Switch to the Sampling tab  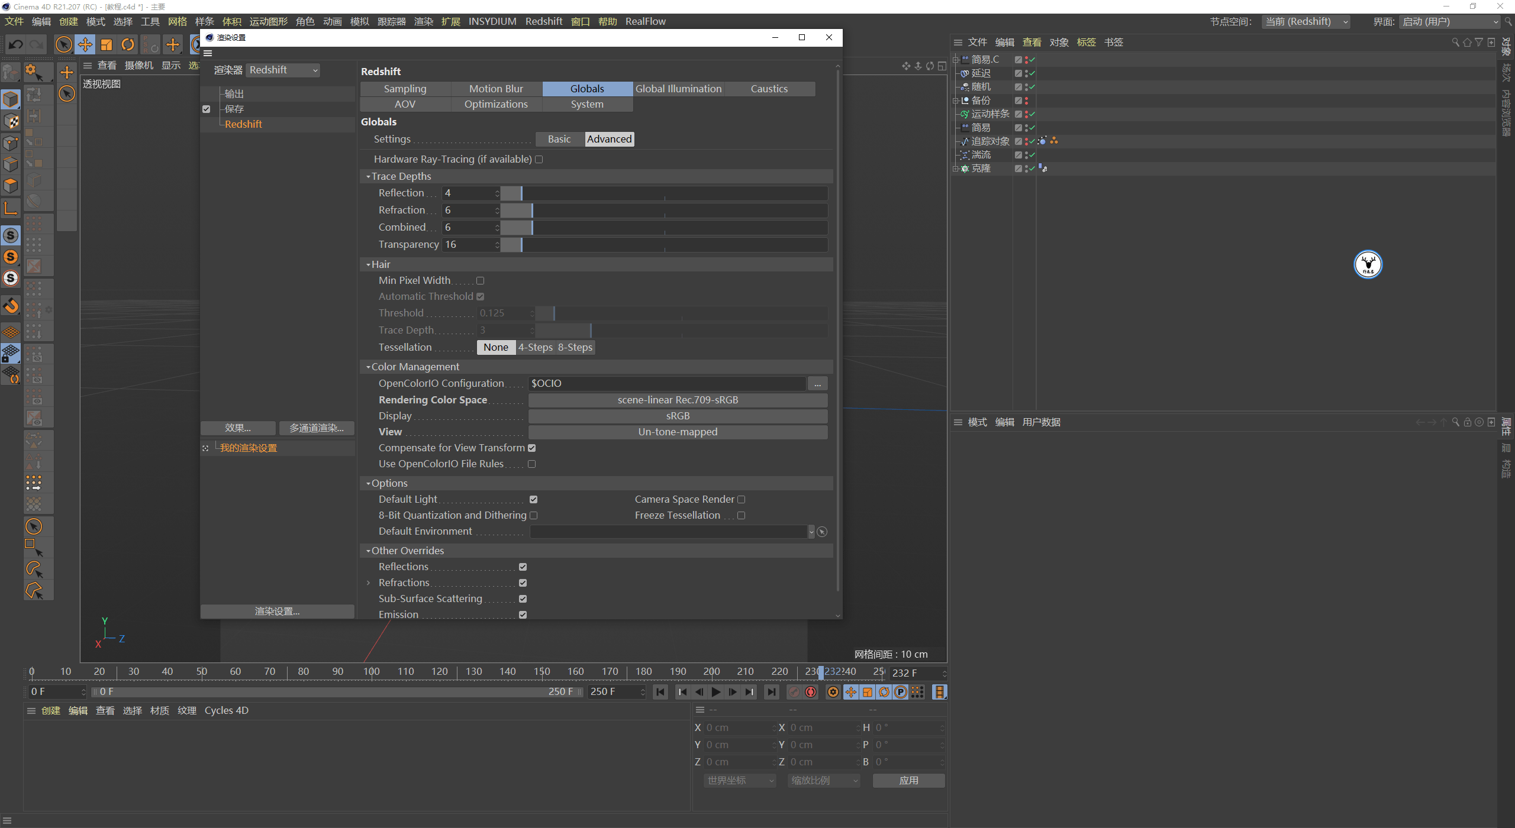405,89
